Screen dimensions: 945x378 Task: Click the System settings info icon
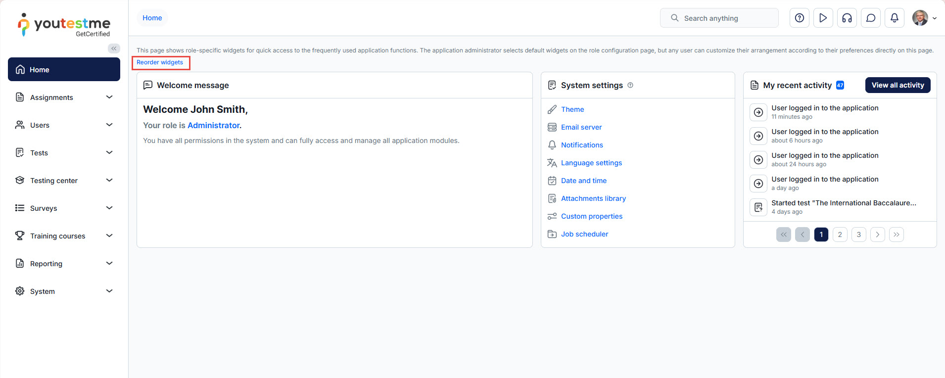coord(630,85)
